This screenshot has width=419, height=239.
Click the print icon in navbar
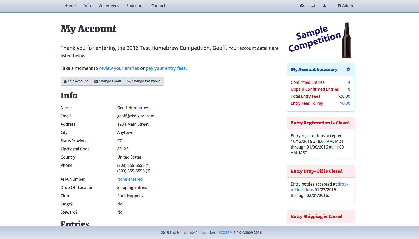[x=313, y=6]
